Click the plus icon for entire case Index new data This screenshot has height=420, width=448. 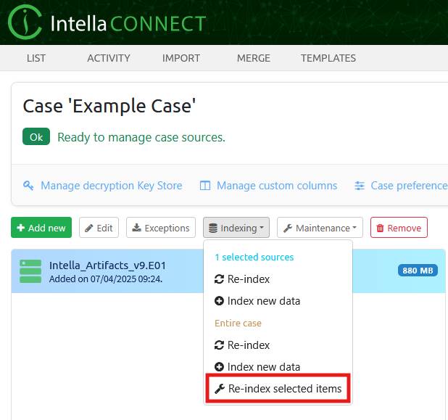click(220, 367)
